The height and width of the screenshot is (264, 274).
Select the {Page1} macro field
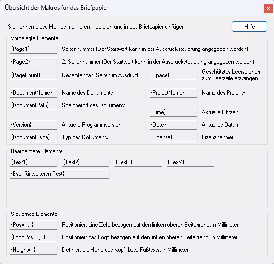click(x=33, y=49)
